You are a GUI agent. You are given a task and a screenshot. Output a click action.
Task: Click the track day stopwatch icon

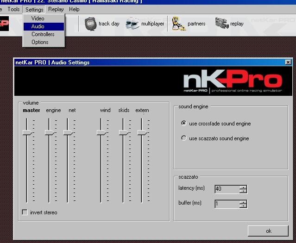pos(90,24)
